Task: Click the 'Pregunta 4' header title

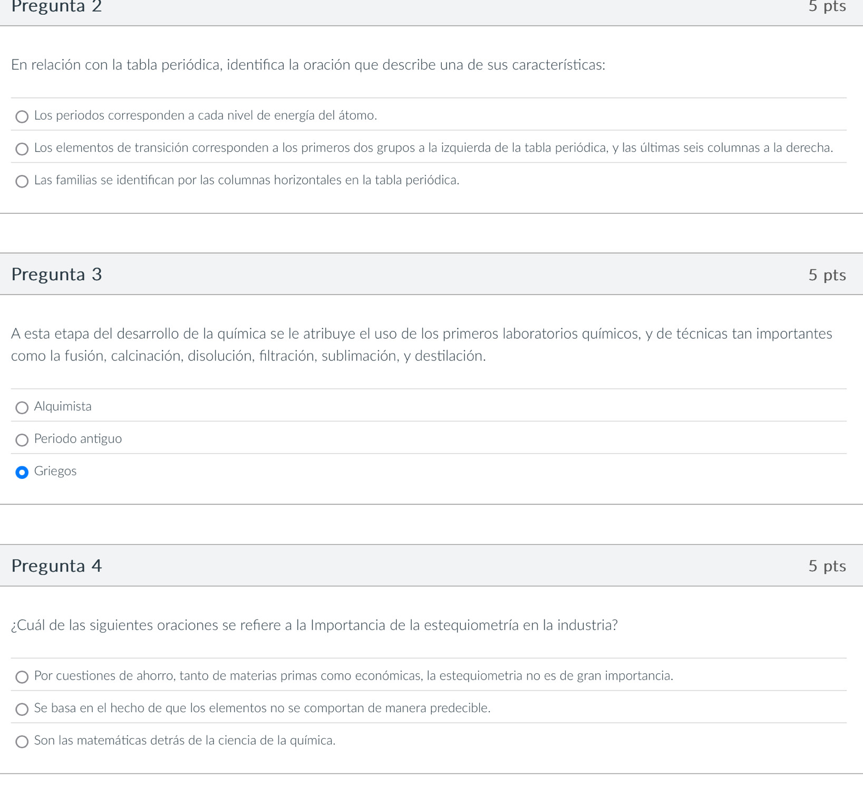Action: click(x=56, y=566)
